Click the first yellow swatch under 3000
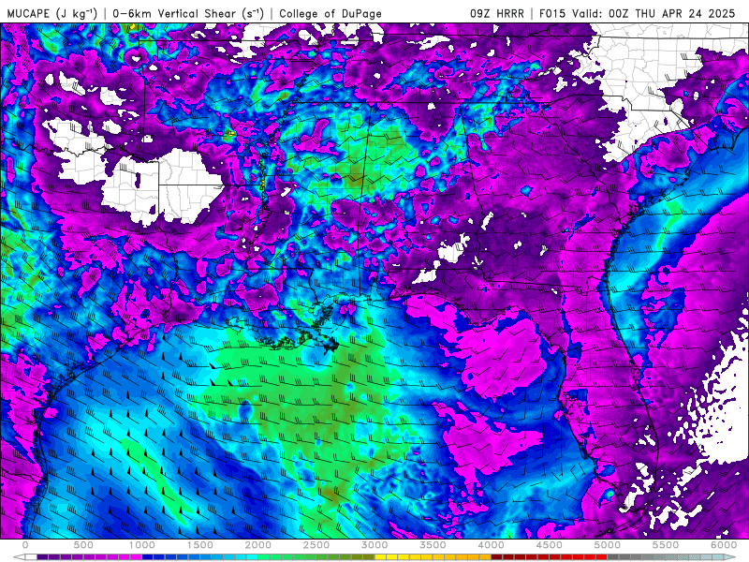749x562 pixels. pos(380,557)
